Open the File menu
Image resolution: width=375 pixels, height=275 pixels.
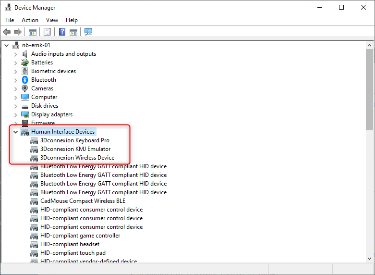10,20
